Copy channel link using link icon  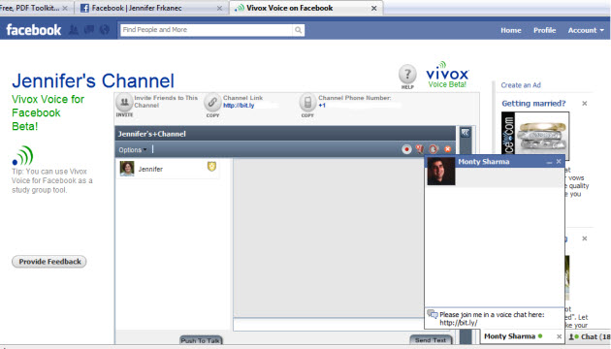click(x=212, y=103)
